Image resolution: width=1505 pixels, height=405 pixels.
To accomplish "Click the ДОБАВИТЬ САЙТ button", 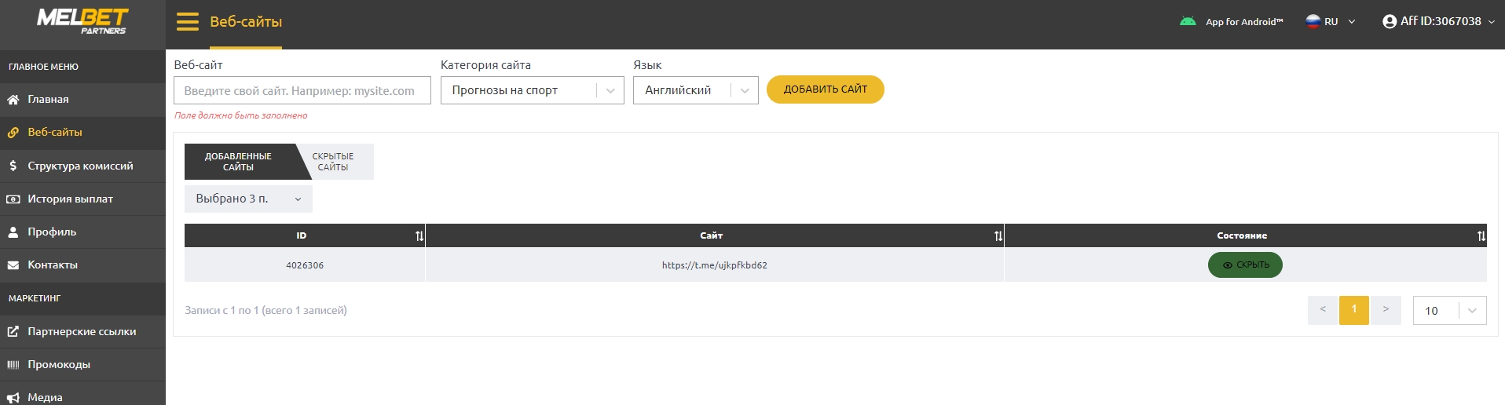I will (826, 89).
